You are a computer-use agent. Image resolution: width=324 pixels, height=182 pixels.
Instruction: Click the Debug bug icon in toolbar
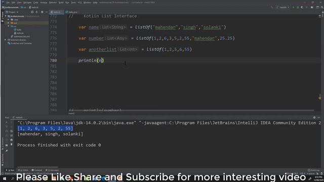[298, 7]
